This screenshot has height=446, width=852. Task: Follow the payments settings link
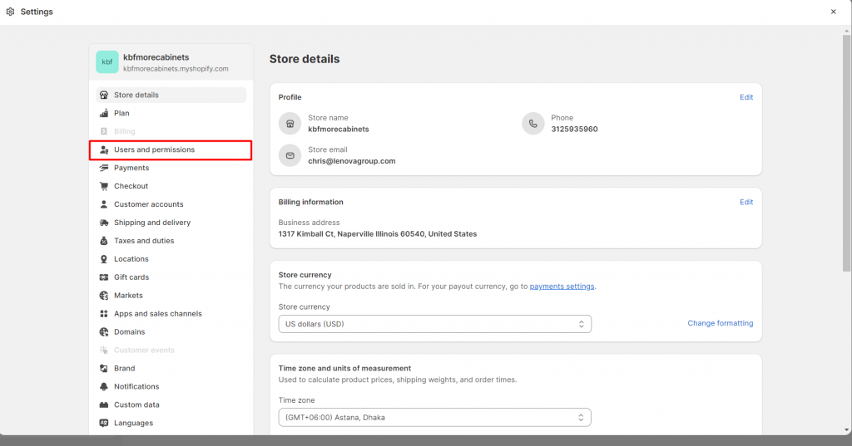562,287
